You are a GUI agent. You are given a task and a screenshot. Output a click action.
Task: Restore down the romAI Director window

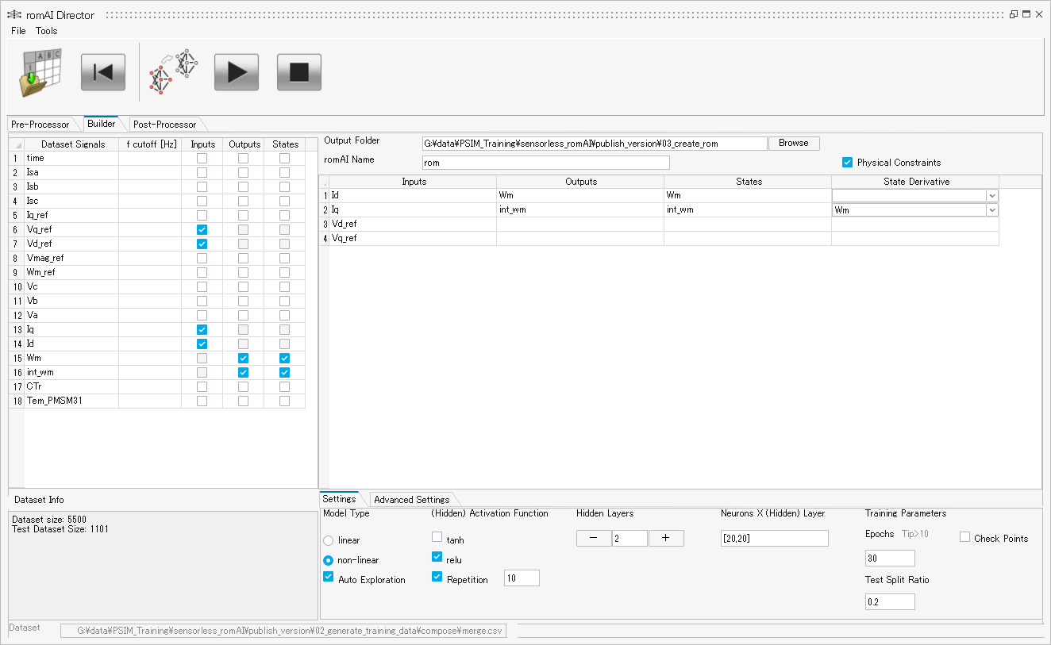coord(1014,14)
